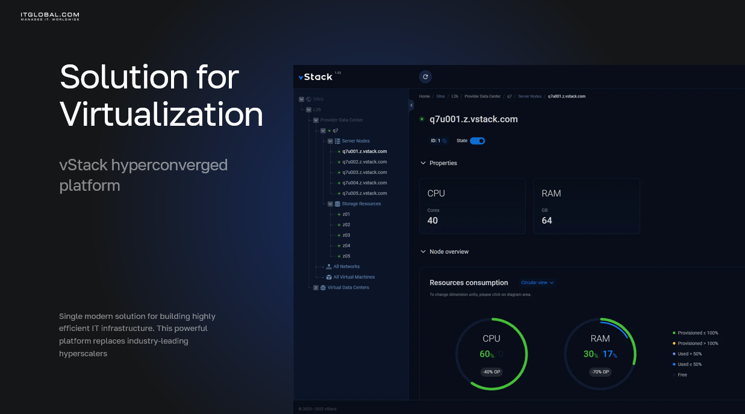Go to L26 in breadcrumb
The height and width of the screenshot is (414, 745).
(x=455, y=96)
